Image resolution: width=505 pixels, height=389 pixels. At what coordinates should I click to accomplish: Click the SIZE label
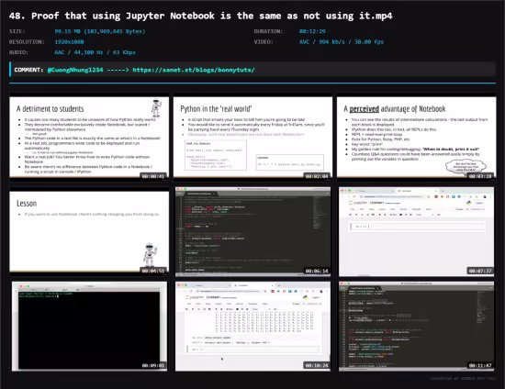pos(17,31)
